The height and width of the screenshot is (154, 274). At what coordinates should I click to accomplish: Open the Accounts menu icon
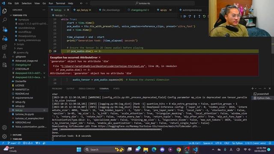coord(4,127)
